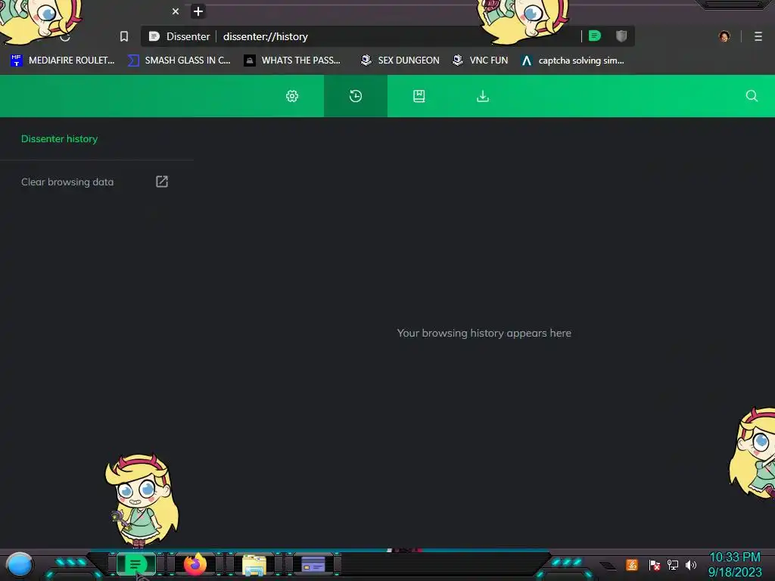Open the Bookmarks tab icon

point(419,96)
